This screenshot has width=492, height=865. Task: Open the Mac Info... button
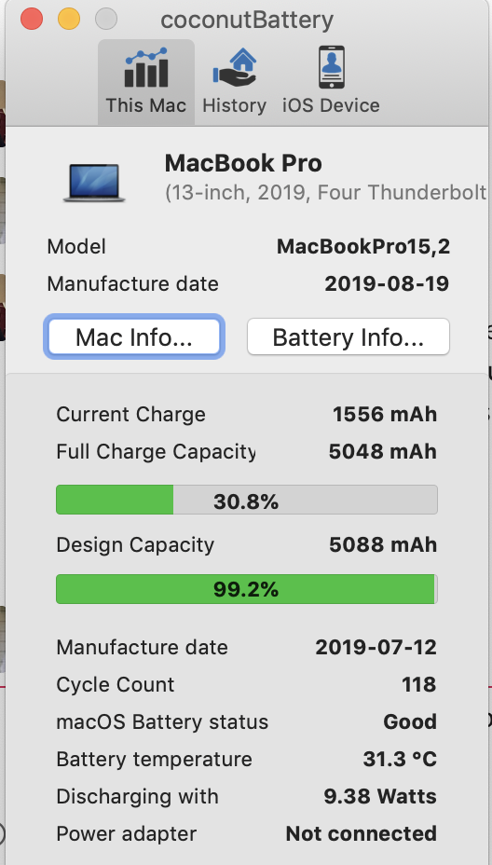(134, 336)
